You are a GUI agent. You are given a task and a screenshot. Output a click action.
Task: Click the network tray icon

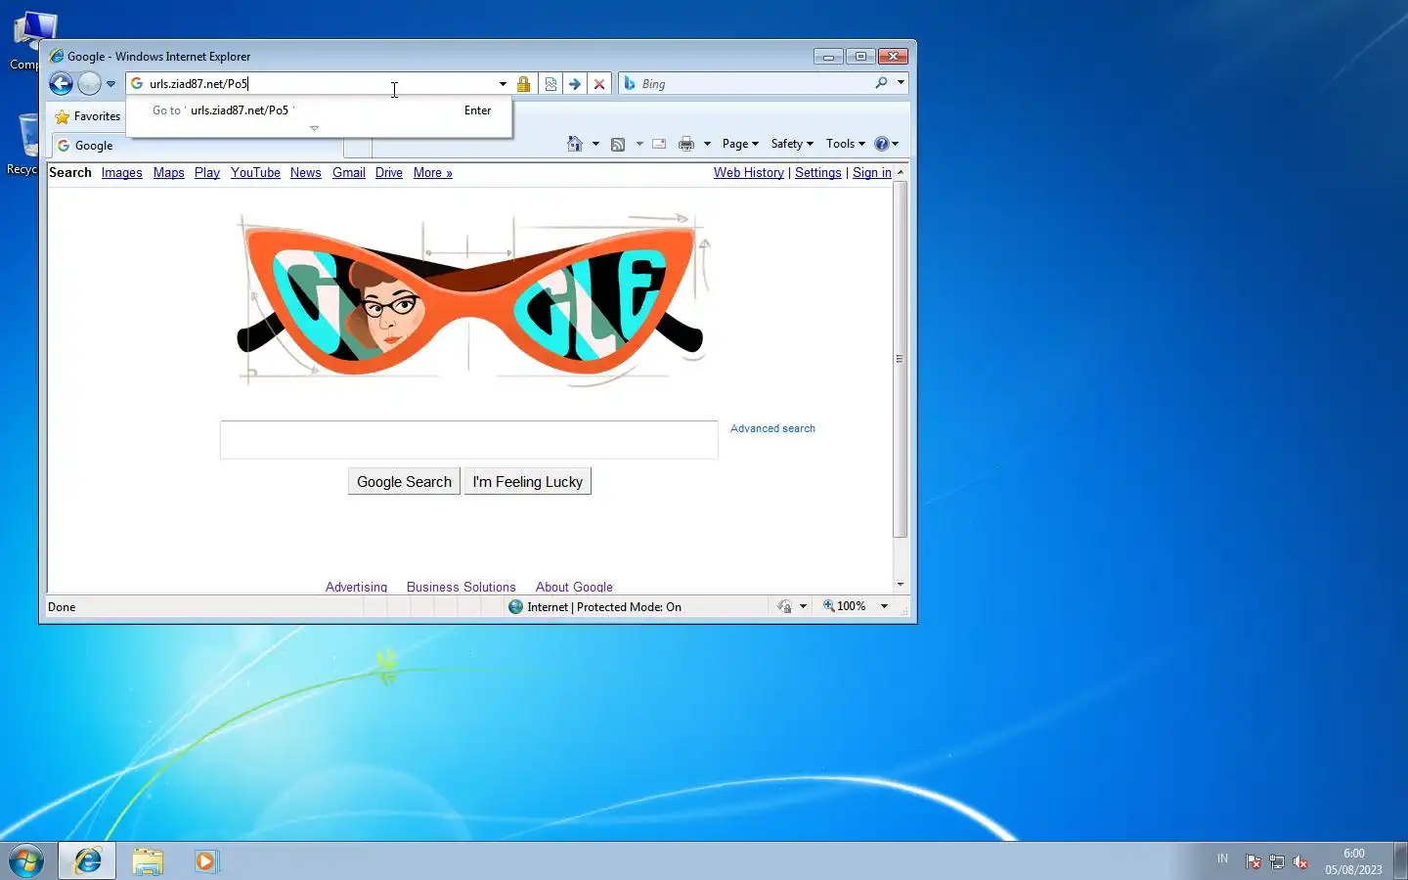click(x=1277, y=861)
